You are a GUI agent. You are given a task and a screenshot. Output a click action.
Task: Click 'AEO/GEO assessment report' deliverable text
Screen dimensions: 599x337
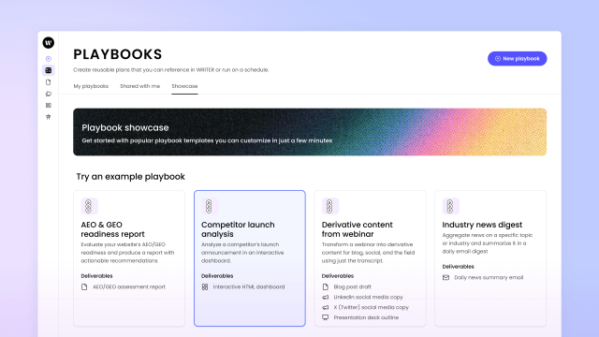(129, 286)
